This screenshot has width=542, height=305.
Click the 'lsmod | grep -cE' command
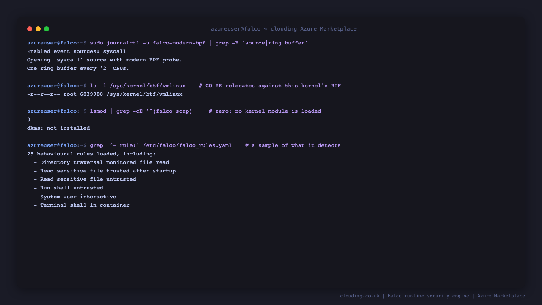pyautogui.click(x=143, y=111)
